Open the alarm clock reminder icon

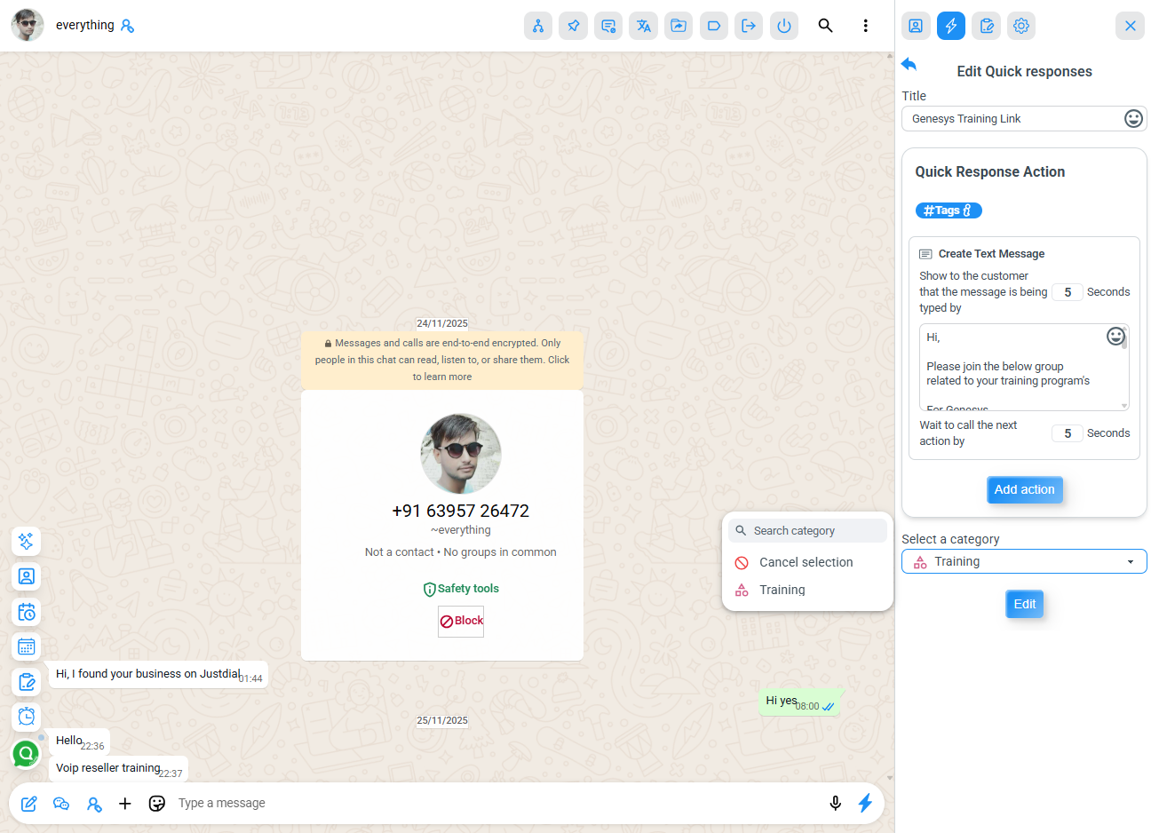click(x=27, y=717)
